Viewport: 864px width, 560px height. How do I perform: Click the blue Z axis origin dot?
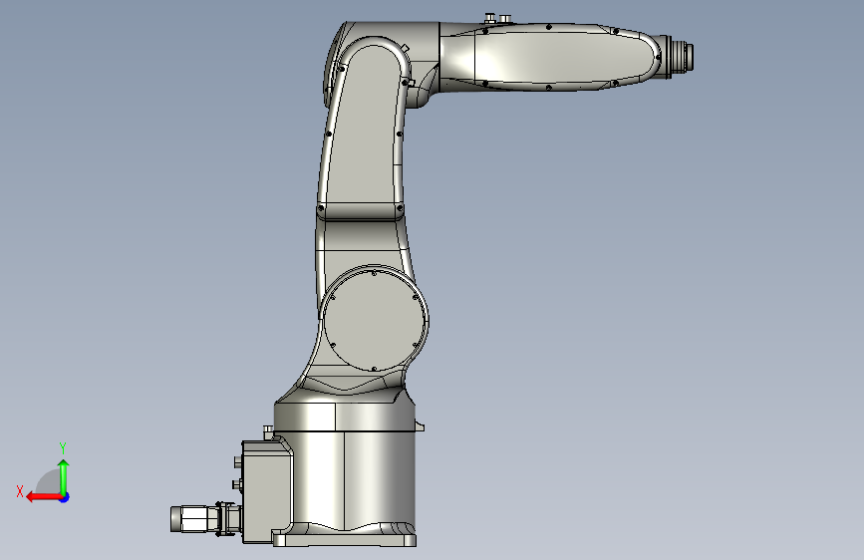[65, 497]
